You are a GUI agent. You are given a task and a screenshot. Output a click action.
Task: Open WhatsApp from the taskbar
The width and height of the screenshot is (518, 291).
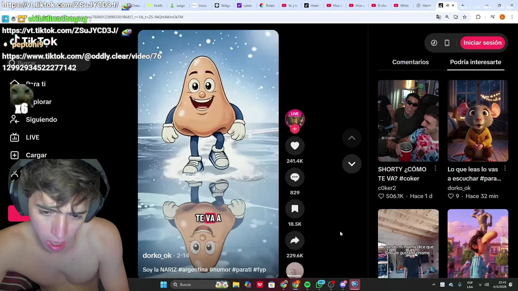319,285
